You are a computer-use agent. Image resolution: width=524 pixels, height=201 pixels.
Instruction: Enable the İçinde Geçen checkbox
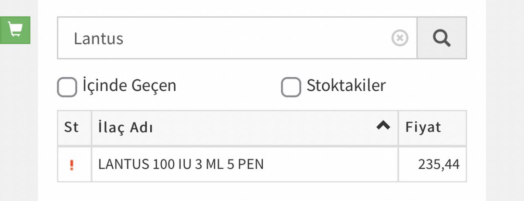[x=67, y=87]
